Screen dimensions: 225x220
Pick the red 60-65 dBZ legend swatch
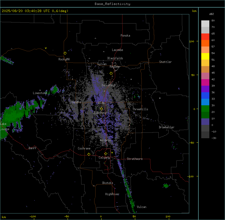point(205,37)
